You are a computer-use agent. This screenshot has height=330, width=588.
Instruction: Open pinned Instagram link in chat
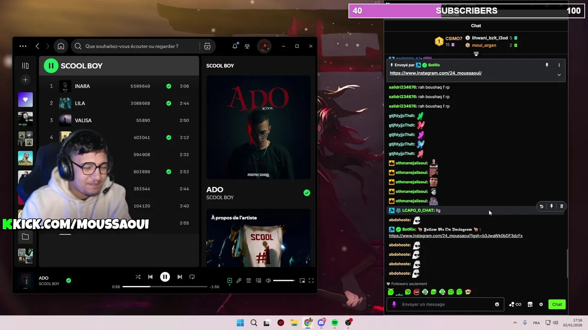(x=435, y=73)
